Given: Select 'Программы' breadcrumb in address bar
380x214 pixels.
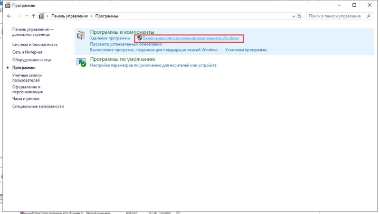Looking at the screenshot, I should pyautogui.click(x=106, y=16).
